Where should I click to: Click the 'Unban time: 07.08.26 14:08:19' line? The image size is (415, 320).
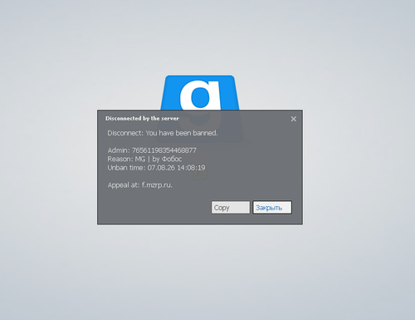156,168
